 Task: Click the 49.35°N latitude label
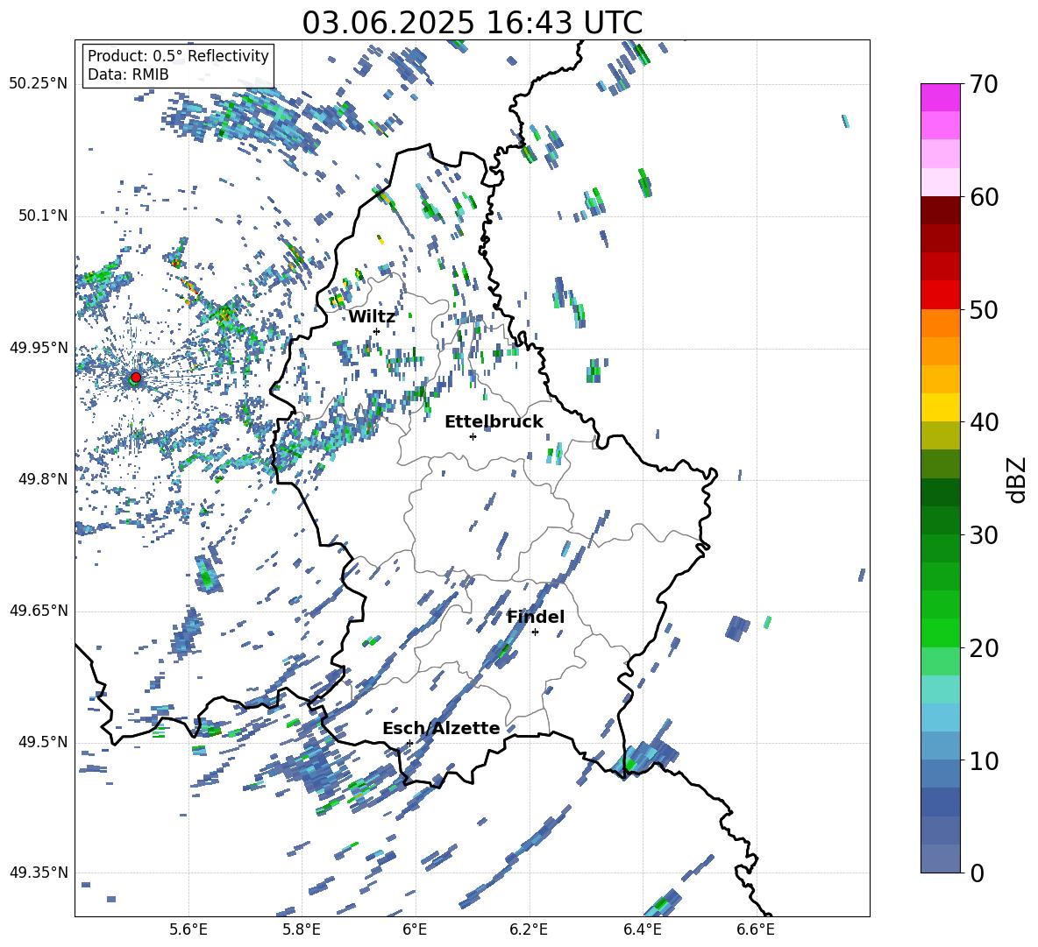coord(39,873)
